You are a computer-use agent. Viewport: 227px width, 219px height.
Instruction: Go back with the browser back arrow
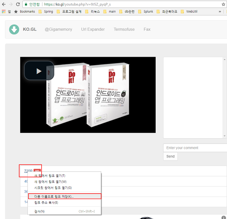[x=4, y=4]
